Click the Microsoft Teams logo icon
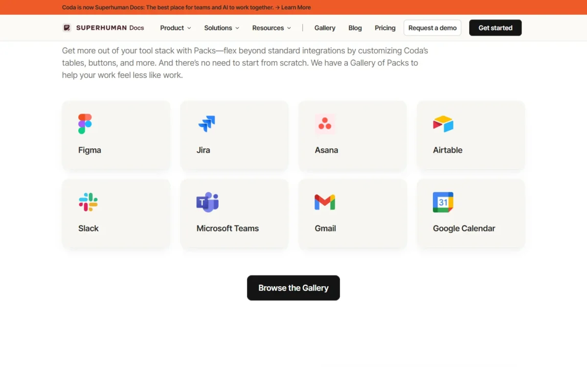The width and height of the screenshot is (587, 367). (x=207, y=202)
